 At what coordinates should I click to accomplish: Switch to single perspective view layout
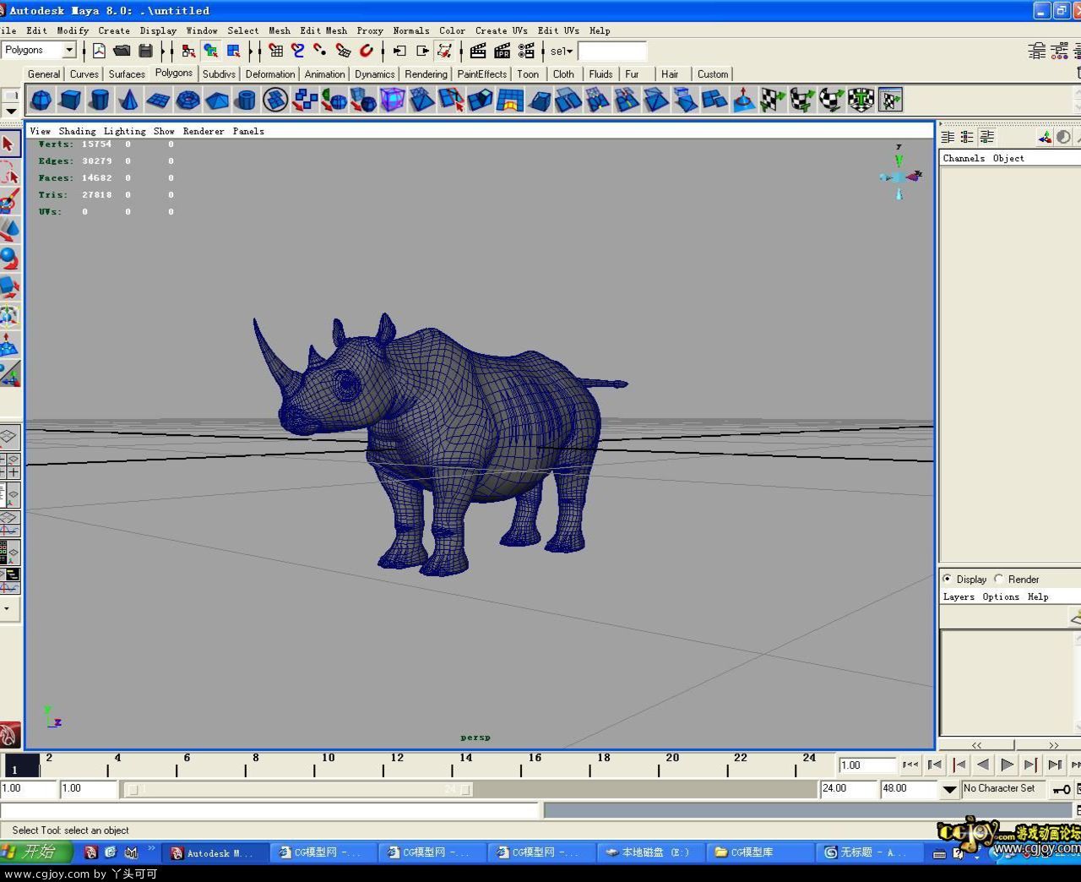click(8, 437)
